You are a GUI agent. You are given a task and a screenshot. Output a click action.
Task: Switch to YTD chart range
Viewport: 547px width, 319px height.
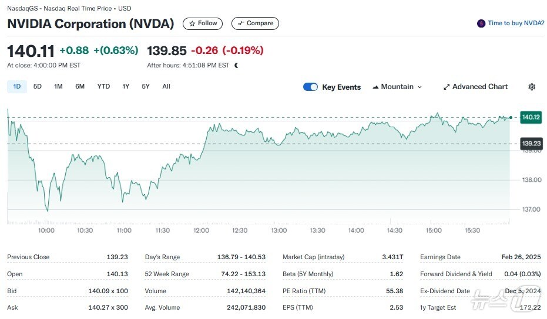(x=103, y=87)
